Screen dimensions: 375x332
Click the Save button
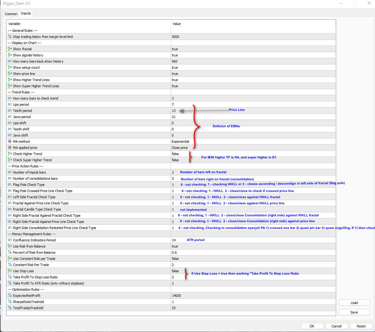tap(354, 312)
